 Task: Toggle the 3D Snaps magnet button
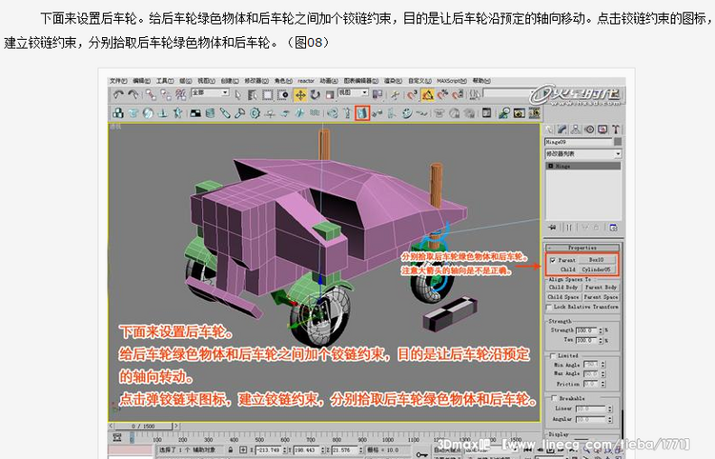click(x=413, y=94)
